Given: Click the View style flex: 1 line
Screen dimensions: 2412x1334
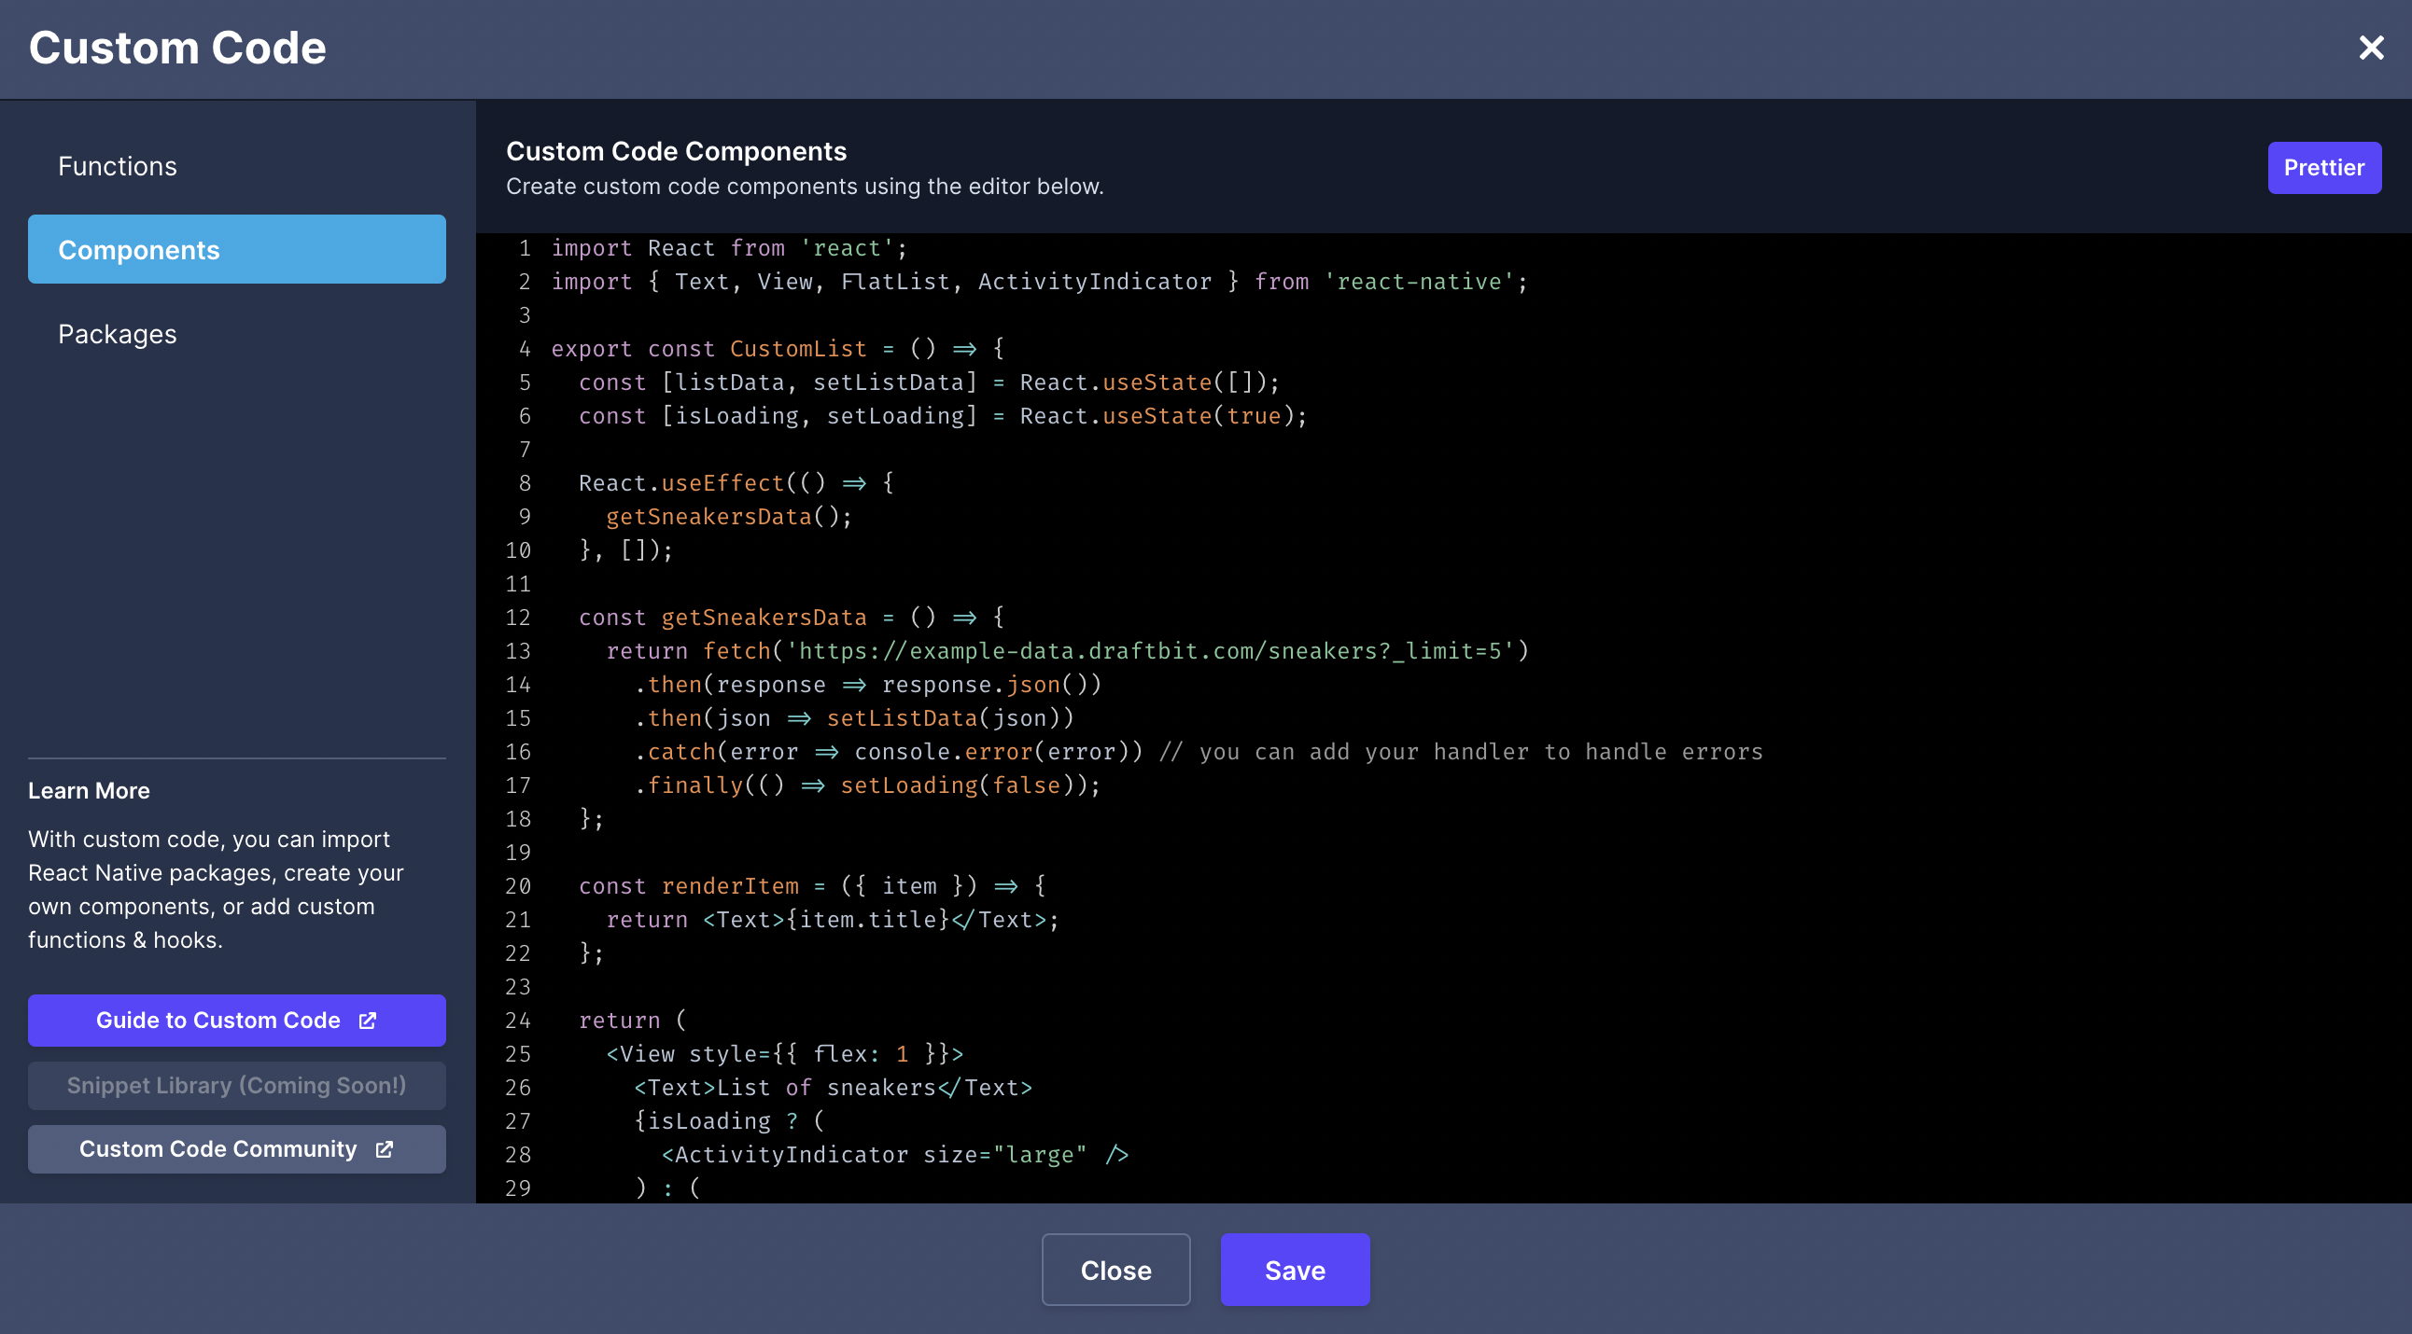Looking at the screenshot, I should pos(785,1054).
